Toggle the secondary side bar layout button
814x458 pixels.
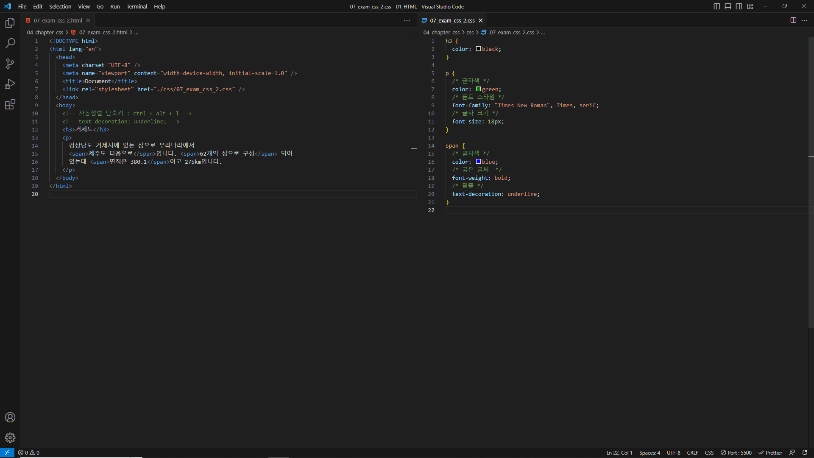click(739, 6)
